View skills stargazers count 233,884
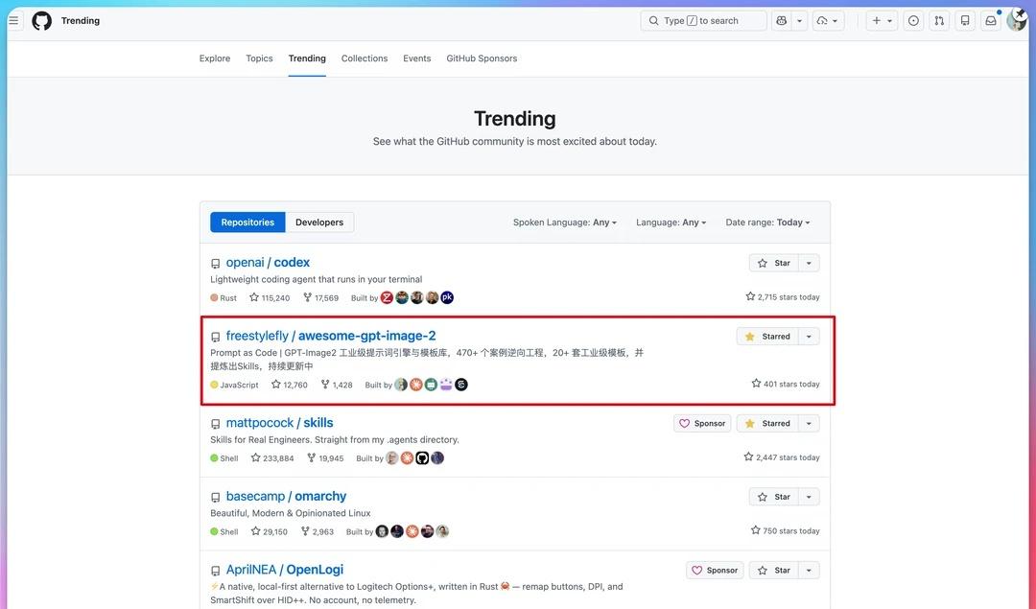Image resolution: width=1036 pixels, height=609 pixels. (272, 457)
